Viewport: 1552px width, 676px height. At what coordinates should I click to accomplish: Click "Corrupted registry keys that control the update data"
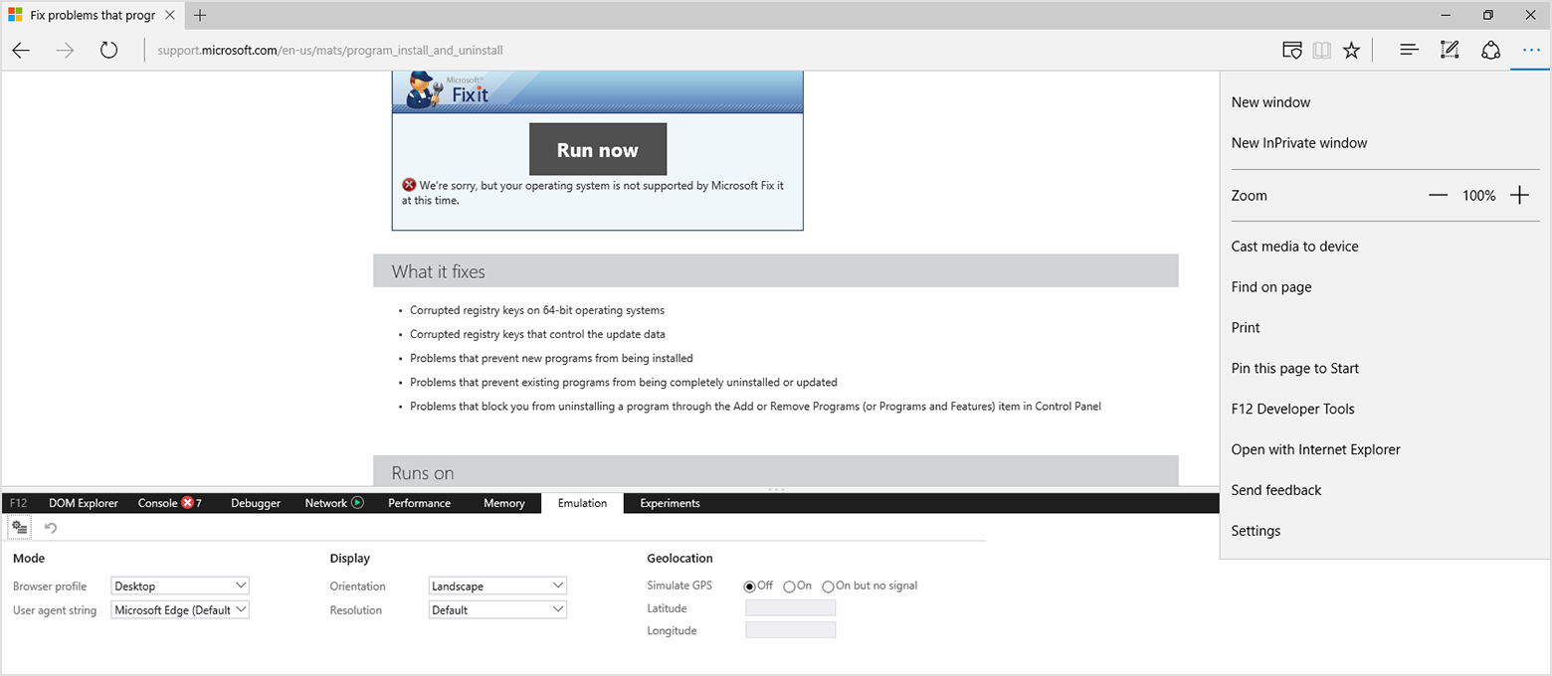click(x=537, y=334)
